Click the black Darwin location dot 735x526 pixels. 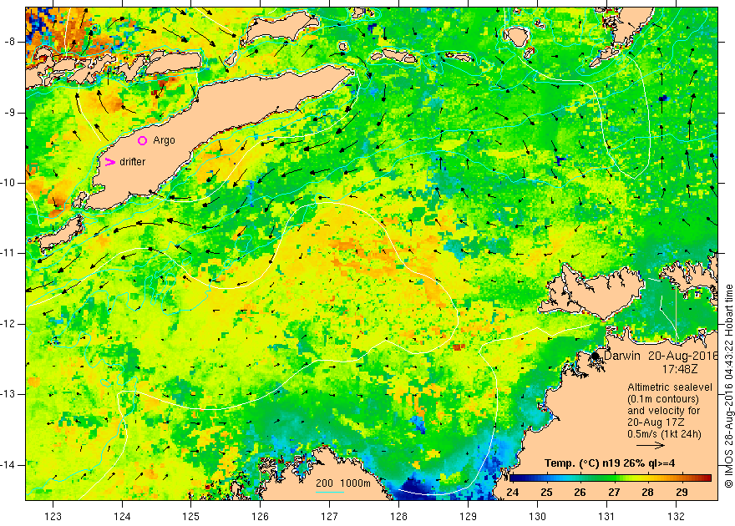pyautogui.click(x=596, y=356)
